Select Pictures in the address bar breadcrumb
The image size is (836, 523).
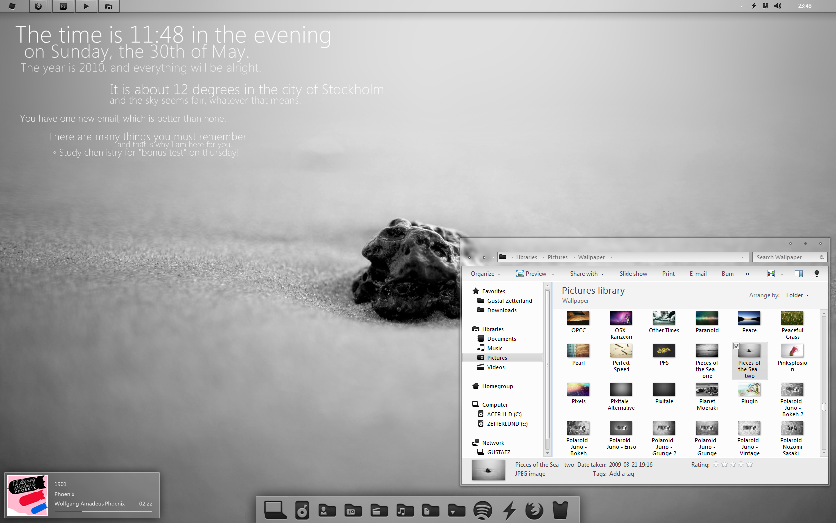pos(558,257)
